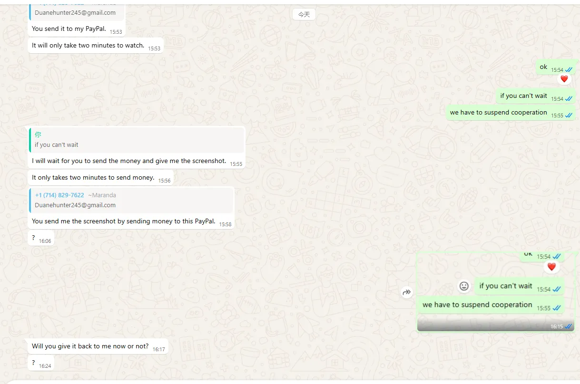Click the 16:17 timestamp on the received message
The width and height of the screenshot is (580, 384).
[158, 349]
